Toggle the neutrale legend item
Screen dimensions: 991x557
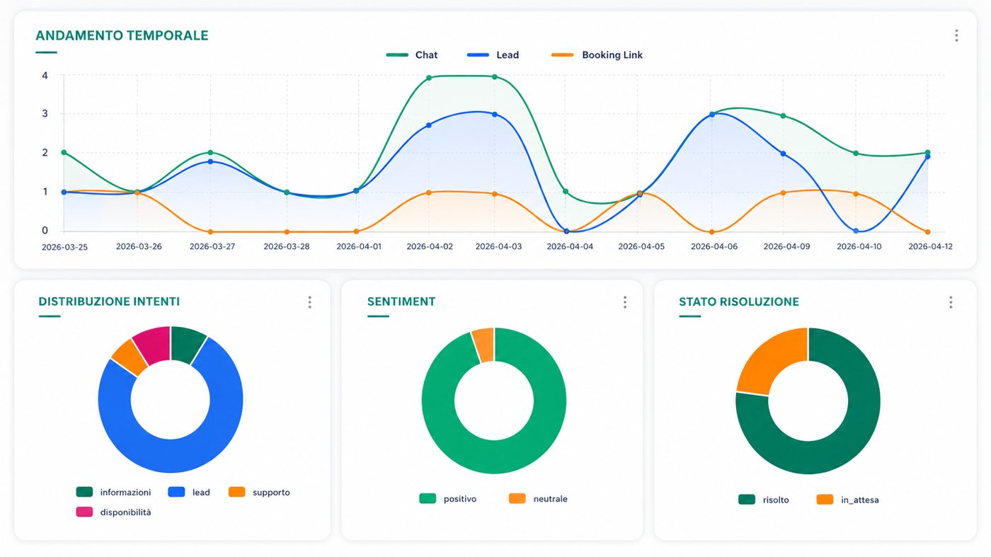point(538,499)
